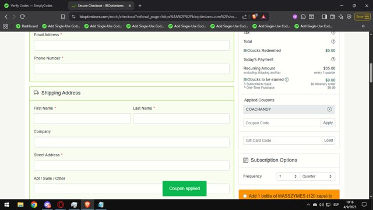Open Chrome from the taskbar

pos(34,205)
